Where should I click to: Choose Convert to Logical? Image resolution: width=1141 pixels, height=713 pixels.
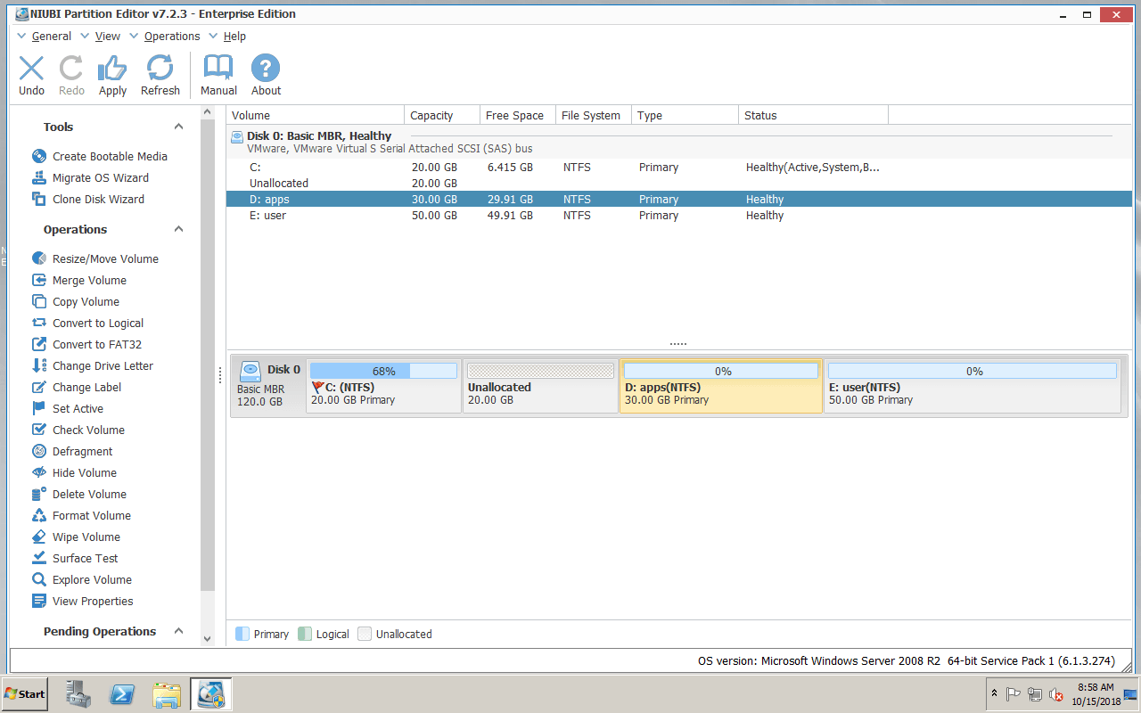[x=87, y=323]
